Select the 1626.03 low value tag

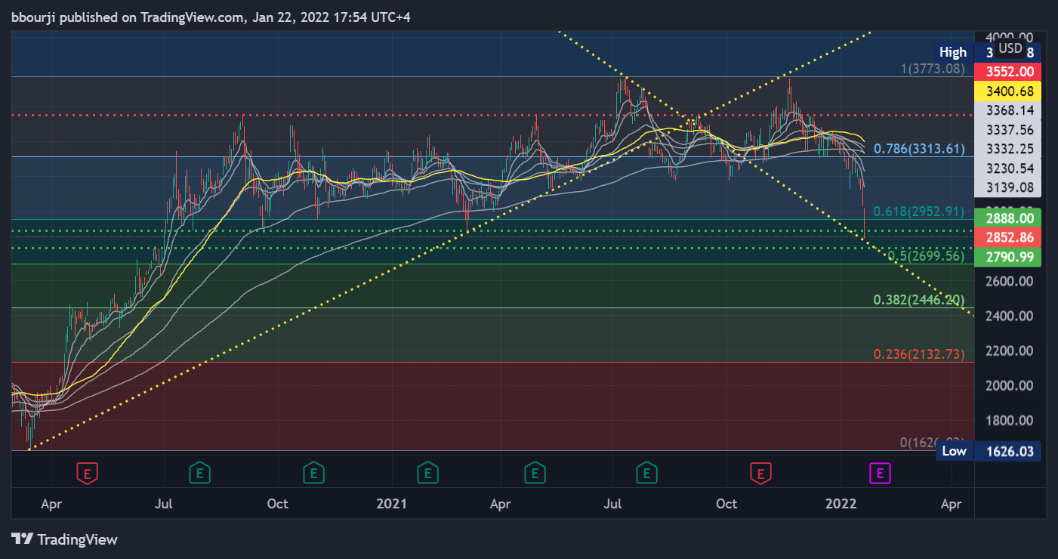coord(1008,451)
